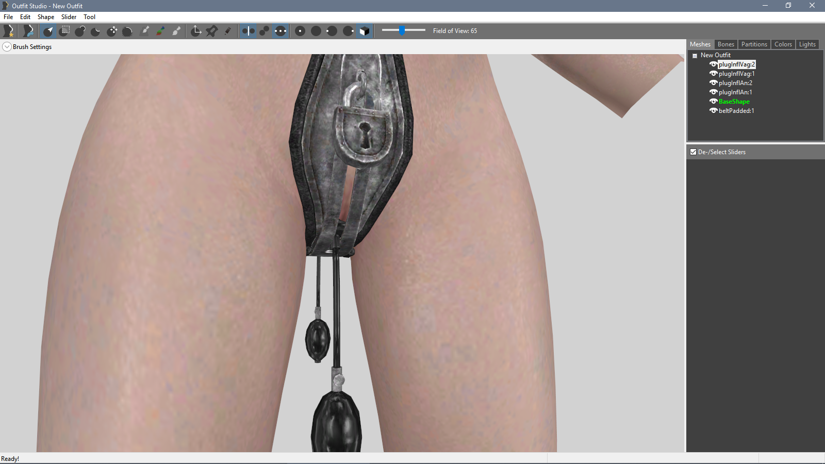The image size is (825, 464).
Task: Select the Vertex edit pencil tool
Action: pyautogui.click(x=227, y=31)
